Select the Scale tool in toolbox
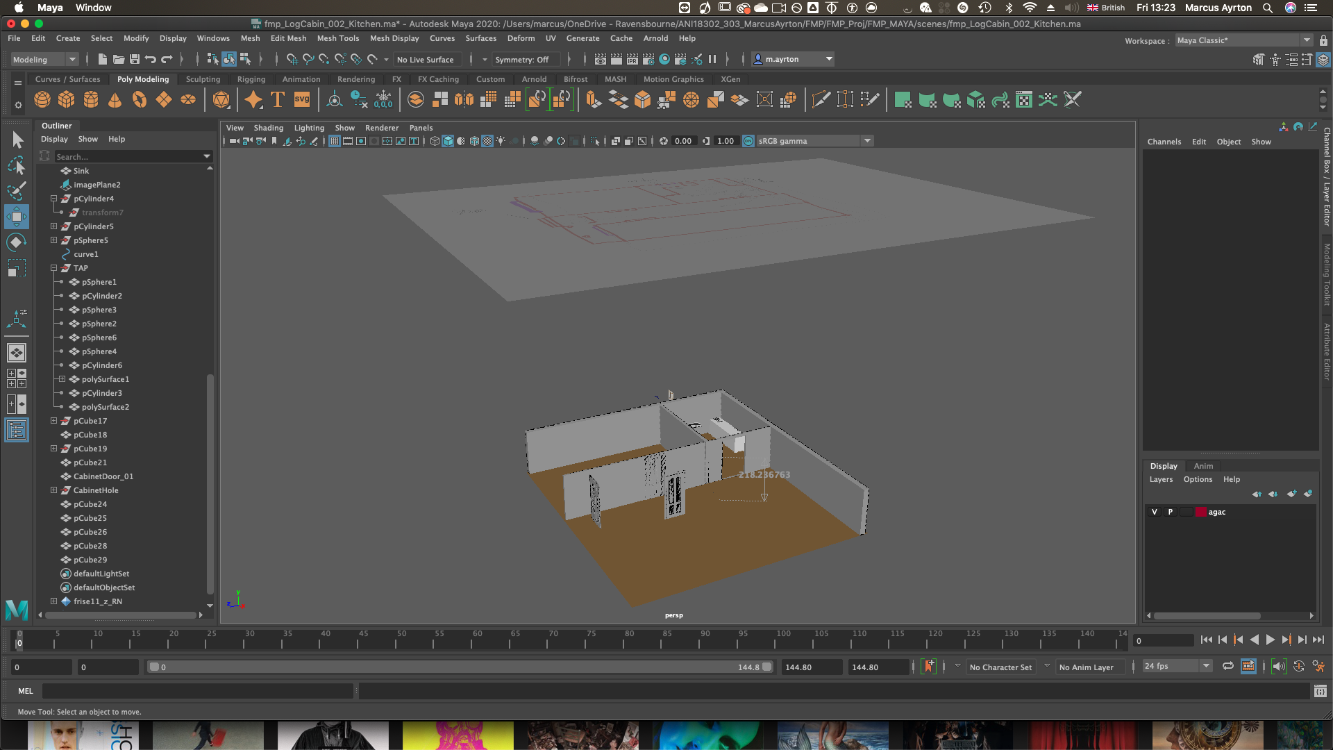The image size is (1333, 750). click(16, 268)
